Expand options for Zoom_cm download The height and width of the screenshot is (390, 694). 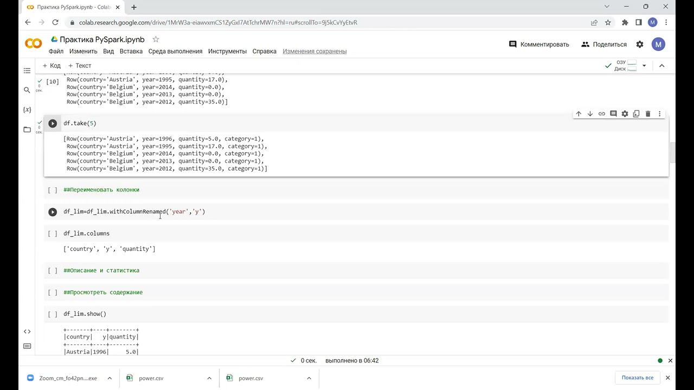coord(110,378)
